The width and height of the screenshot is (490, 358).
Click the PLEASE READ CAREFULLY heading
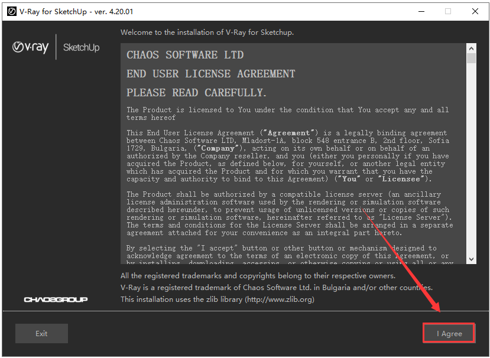coord(196,93)
